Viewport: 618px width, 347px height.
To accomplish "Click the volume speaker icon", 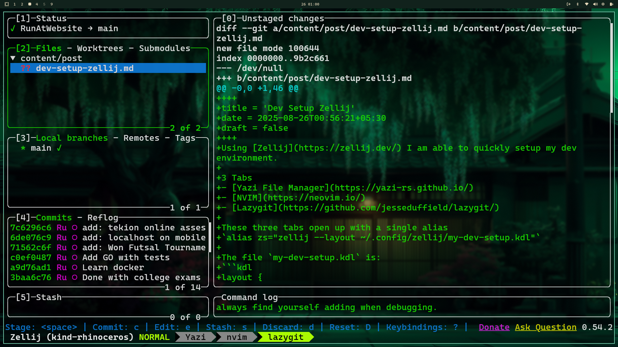I will pos(595,4).
